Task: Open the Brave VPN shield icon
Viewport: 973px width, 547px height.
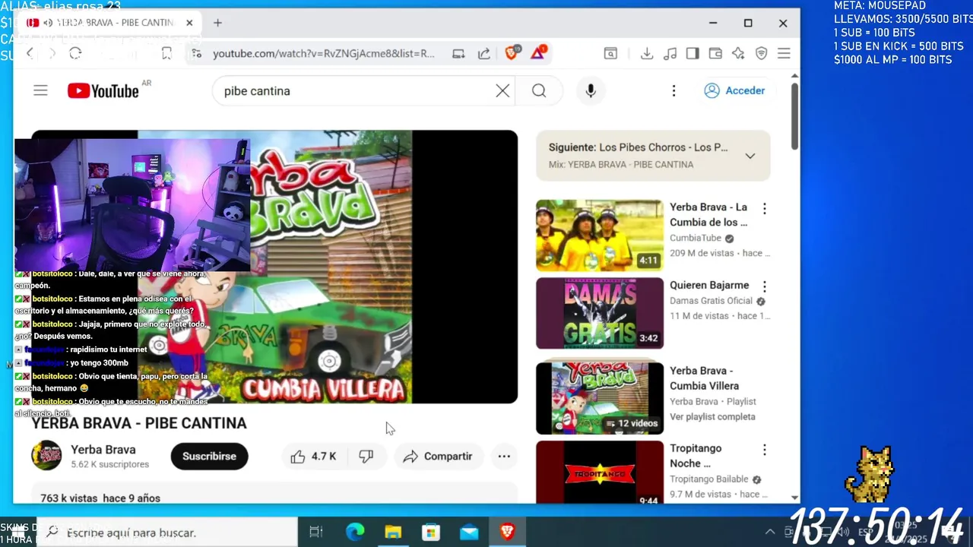Action: [761, 53]
